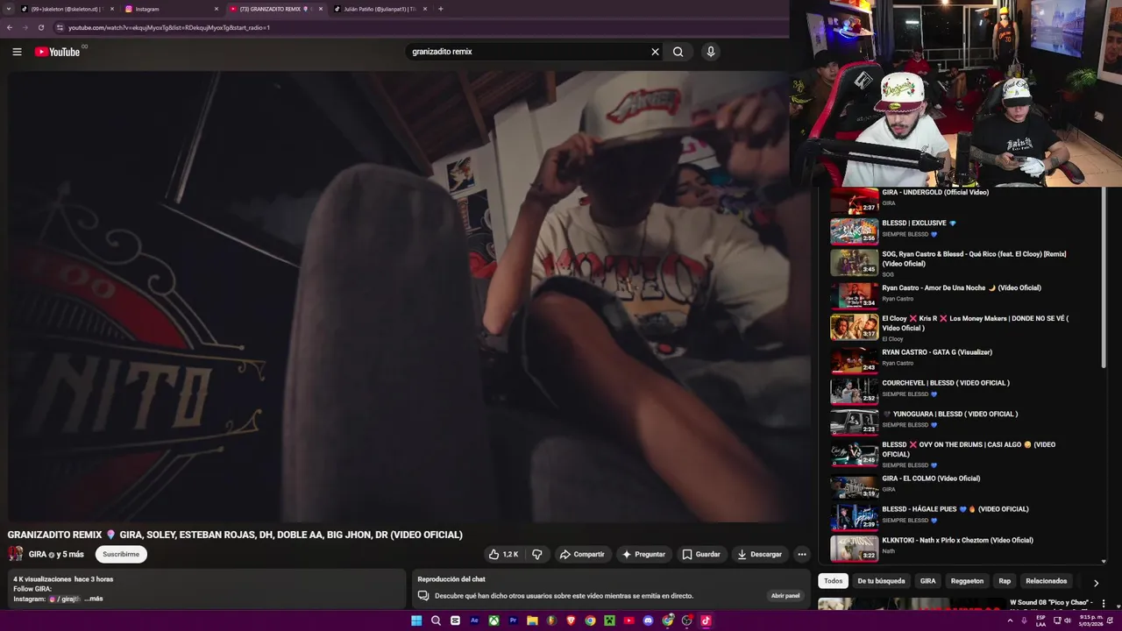Image resolution: width=1122 pixels, height=631 pixels.
Task: Open site info icon in address bar
Action: 60,27
